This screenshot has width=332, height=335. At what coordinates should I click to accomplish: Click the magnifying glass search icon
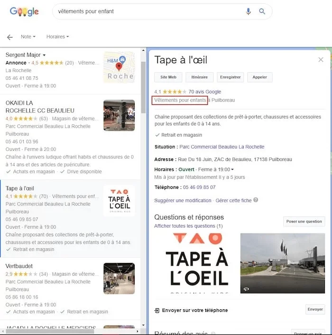click(x=262, y=11)
